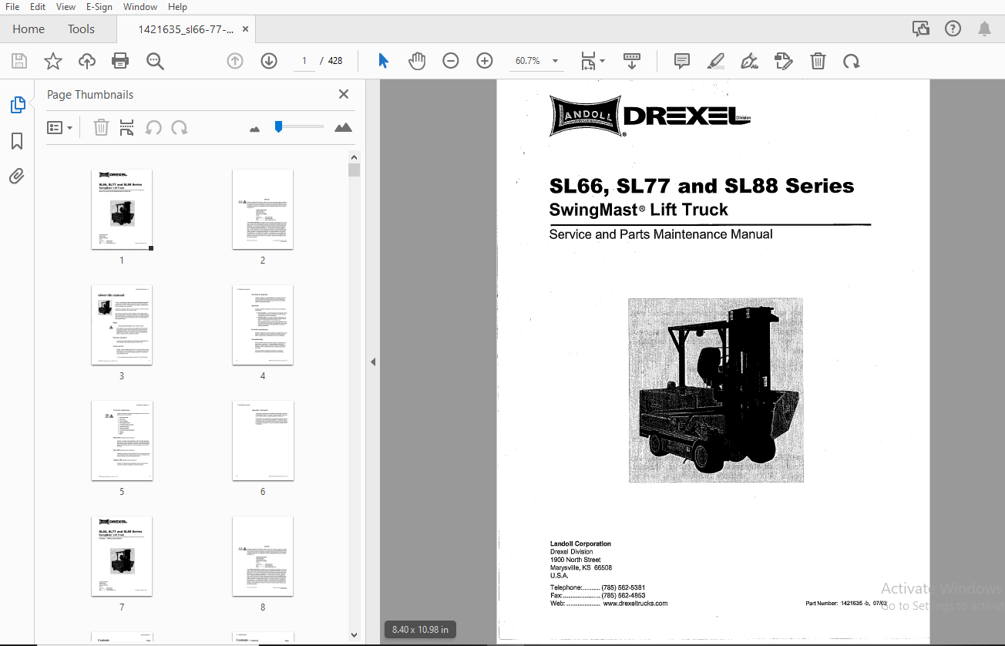Open the View menu
1005x646 pixels.
[x=66, y=7]
